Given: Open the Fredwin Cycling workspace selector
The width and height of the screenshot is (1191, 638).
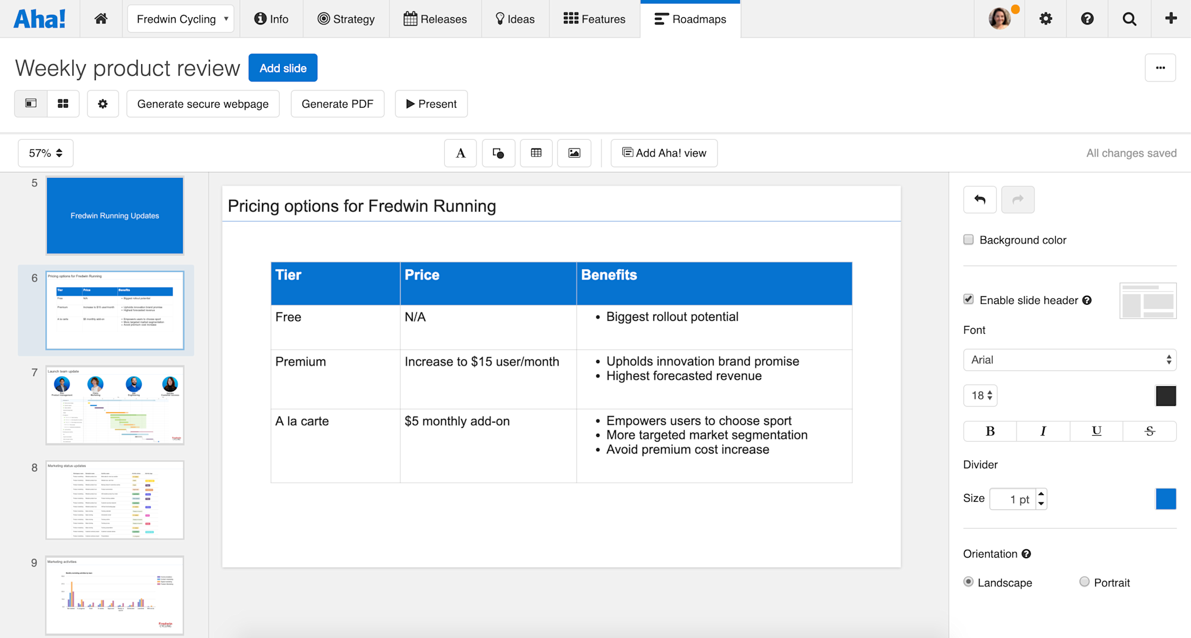Looking at the screenshot, I should (180, 18).
